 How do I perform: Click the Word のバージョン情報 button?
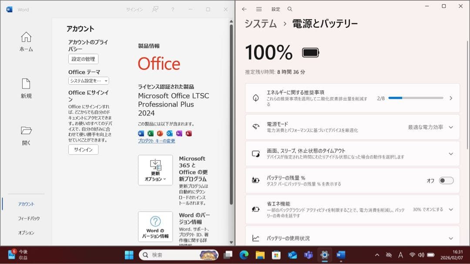coord(155,226)
